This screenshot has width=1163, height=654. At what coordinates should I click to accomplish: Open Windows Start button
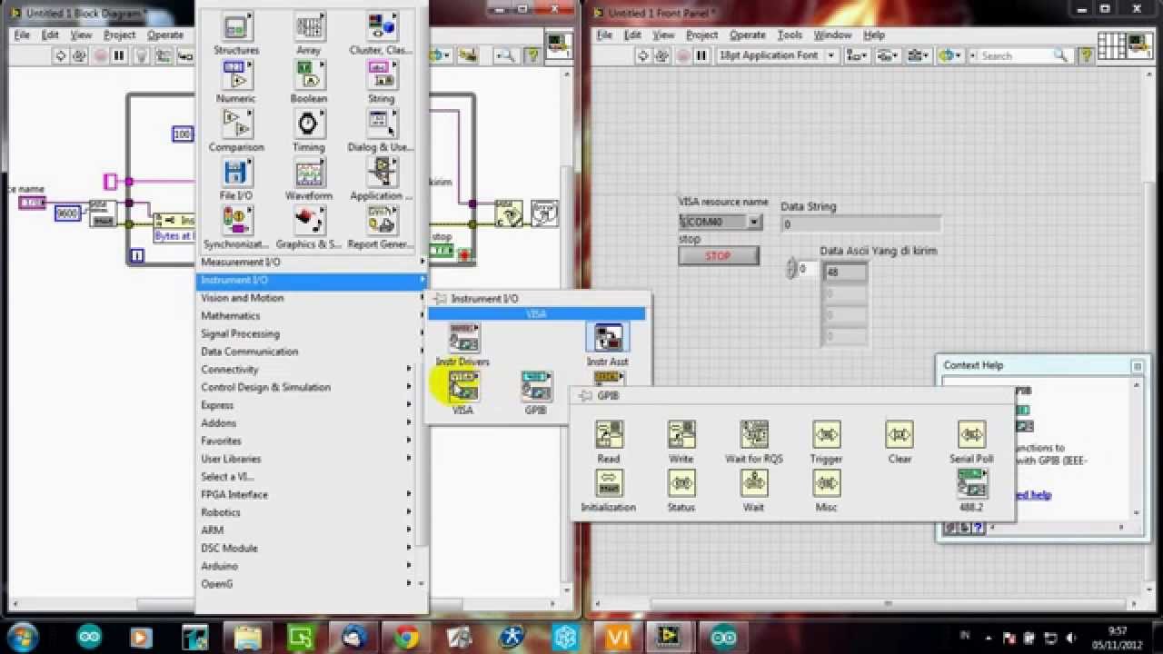coord(22,637)
